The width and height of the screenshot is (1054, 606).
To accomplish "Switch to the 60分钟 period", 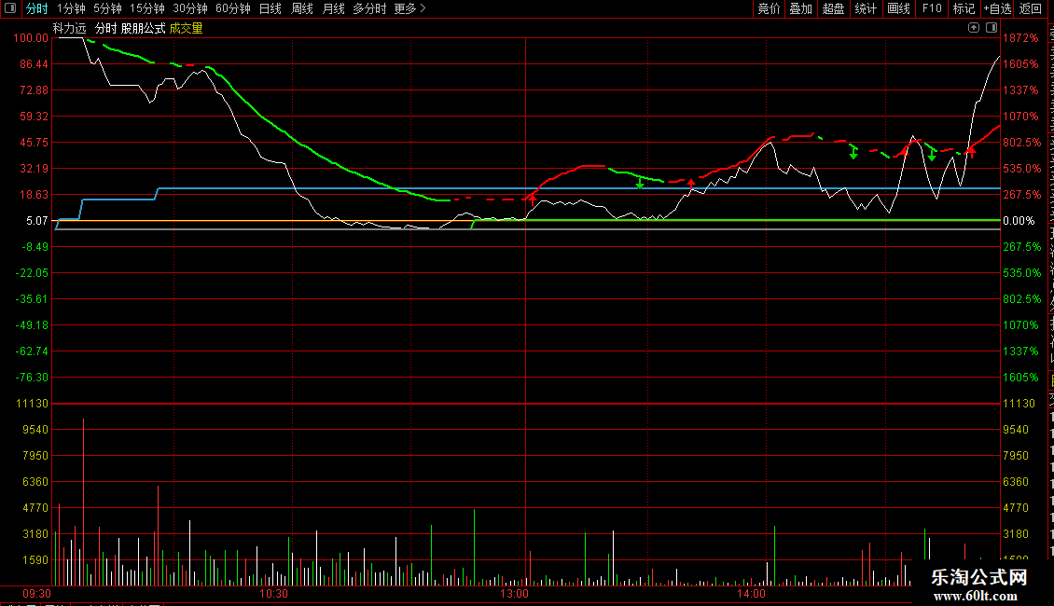I will [x=233, y=8].
